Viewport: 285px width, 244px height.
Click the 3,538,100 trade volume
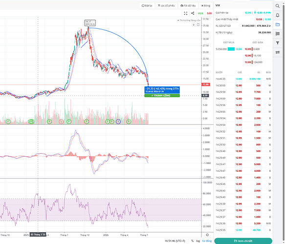click(x=255, y=79)
